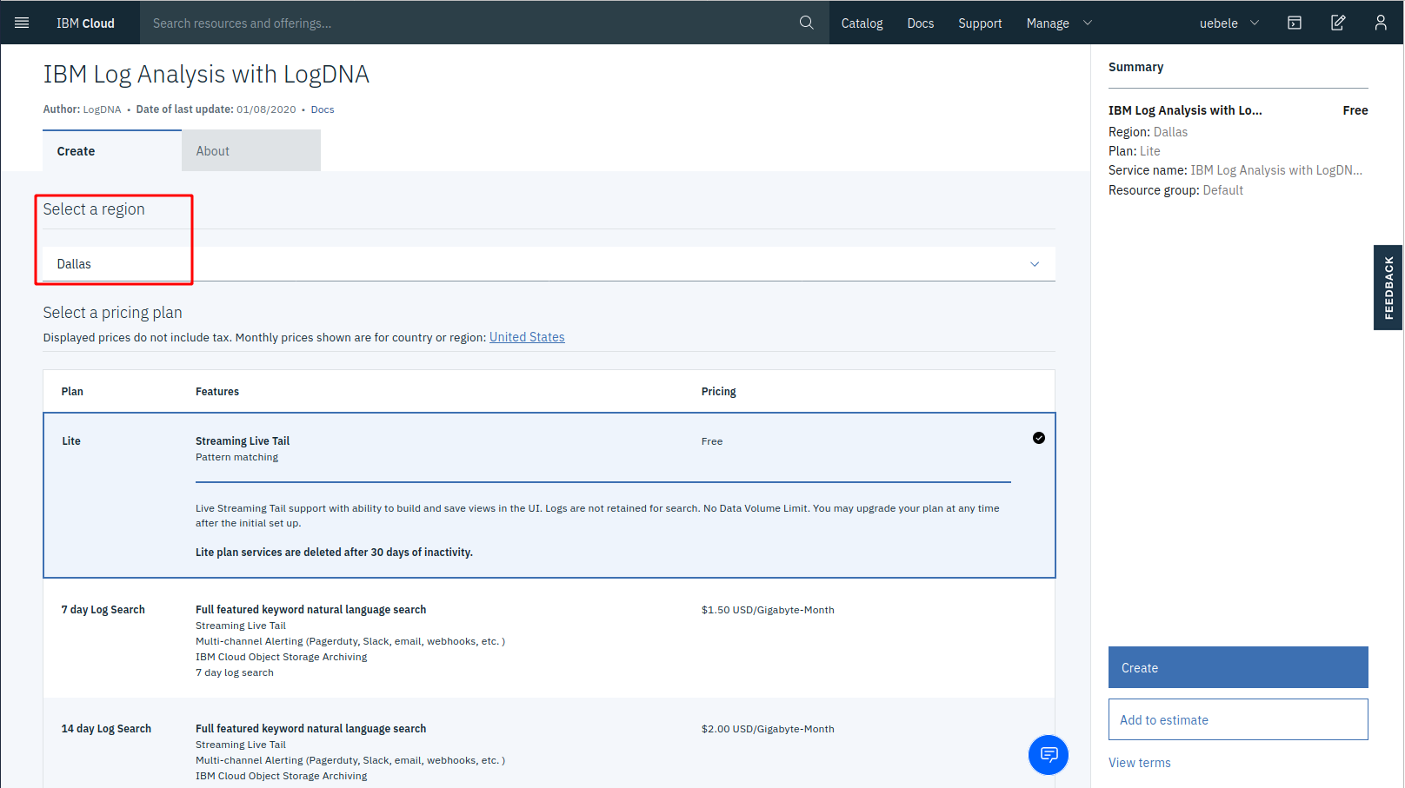Screen dimensions: 1405x788
Task: Open the IBM Cloud Shell icon
Action: [1295, 23]
